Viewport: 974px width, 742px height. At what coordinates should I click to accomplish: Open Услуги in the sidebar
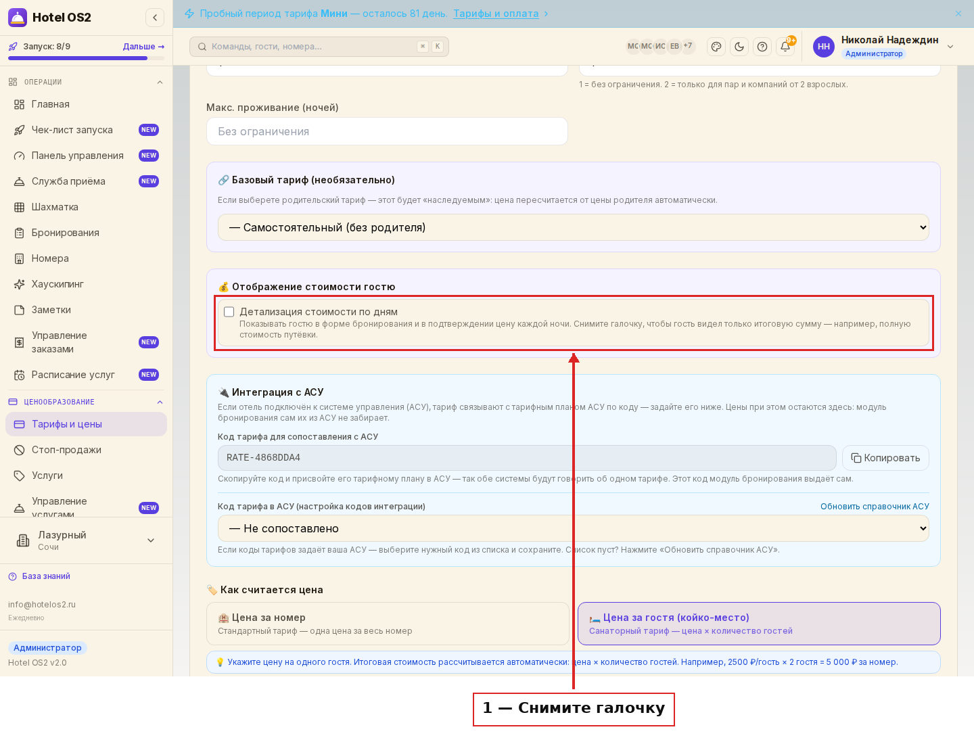coord(86,476)
